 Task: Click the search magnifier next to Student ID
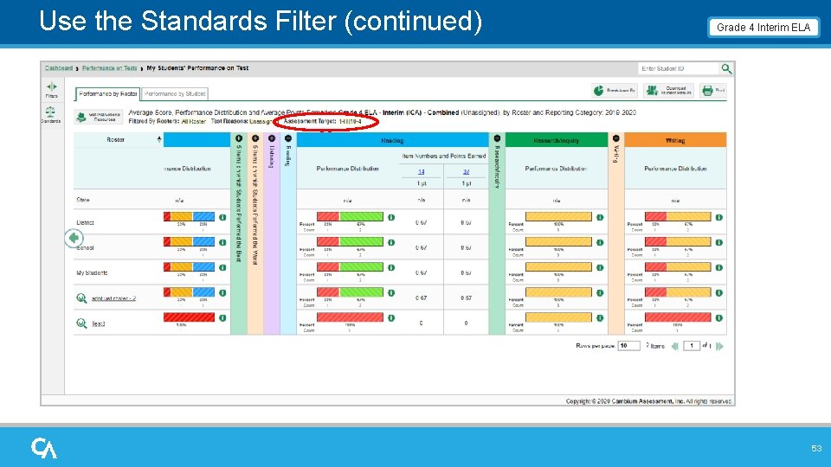point(726,68)
